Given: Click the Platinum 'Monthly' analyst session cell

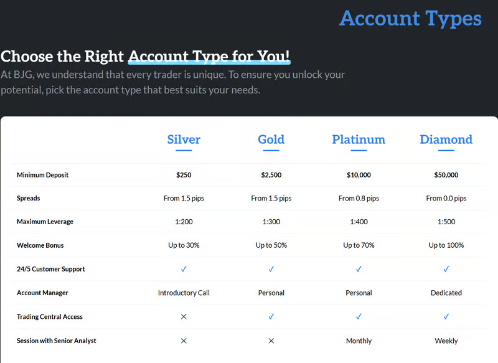Looking at the screenshot, I should click(x=359, y=341).
